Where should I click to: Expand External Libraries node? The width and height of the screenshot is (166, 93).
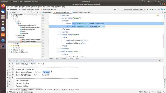click(x=10, y=50)
